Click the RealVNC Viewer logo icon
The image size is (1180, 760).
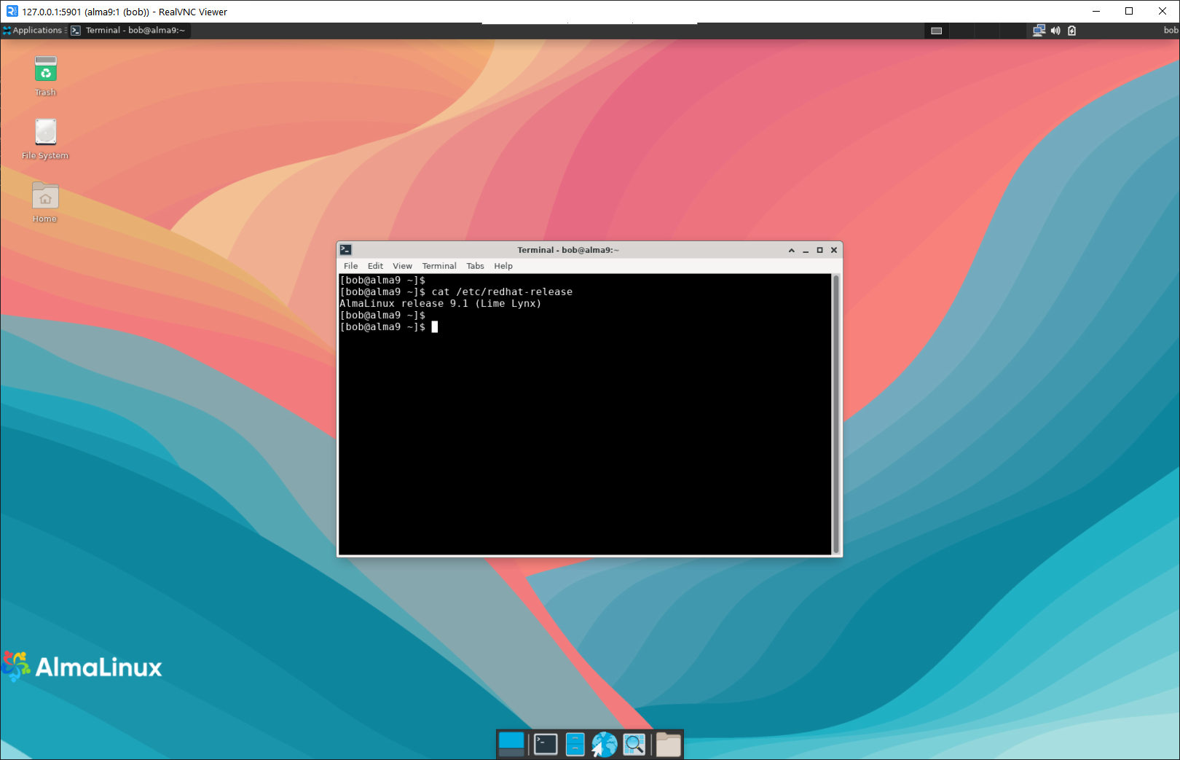click(12, 11)
